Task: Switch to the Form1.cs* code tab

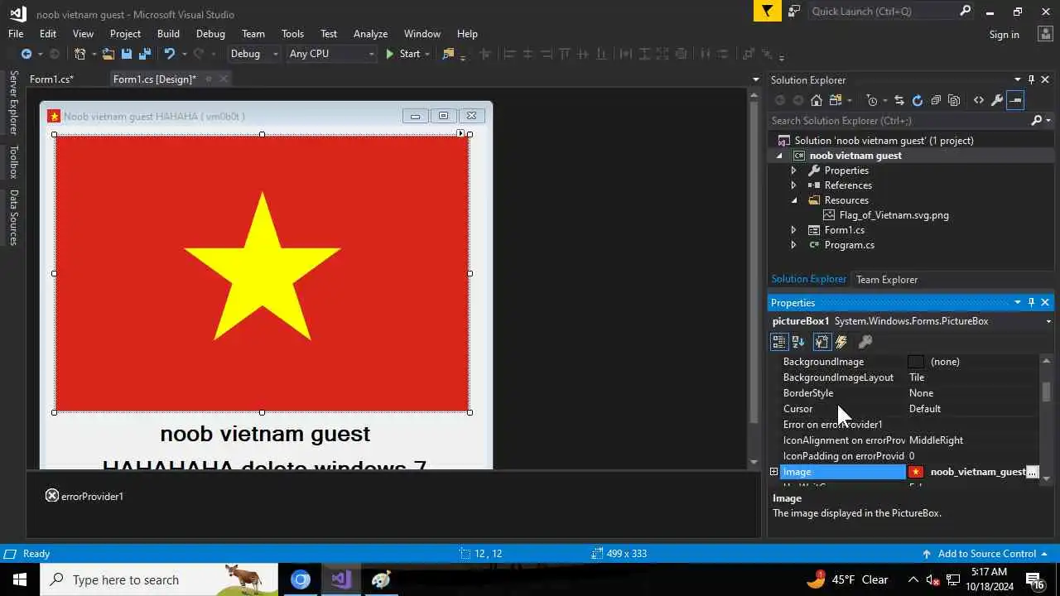Action: coord(51,79)
